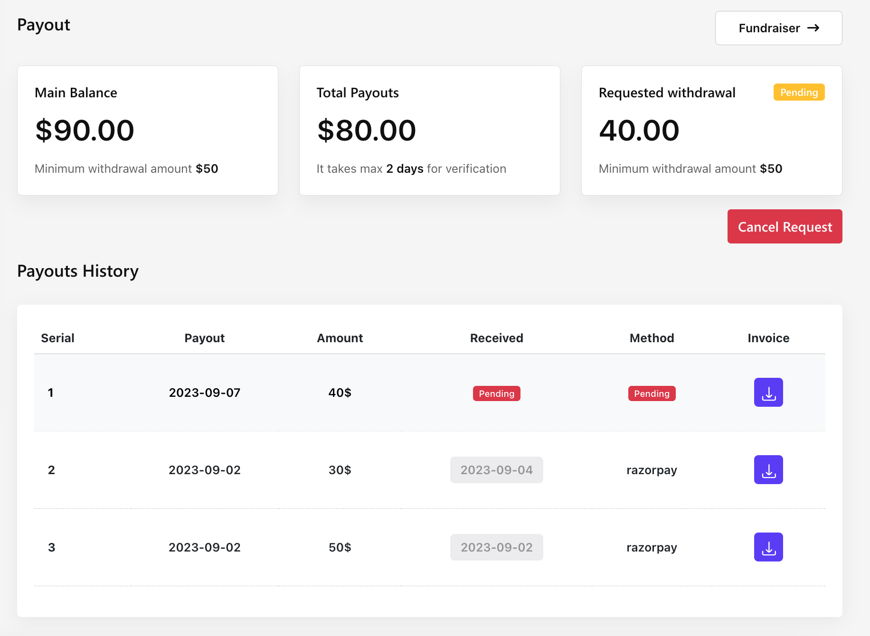This screenshot has height=636, width=870.
Task: Download invoice for the 30$ payout
Action: 768,470
